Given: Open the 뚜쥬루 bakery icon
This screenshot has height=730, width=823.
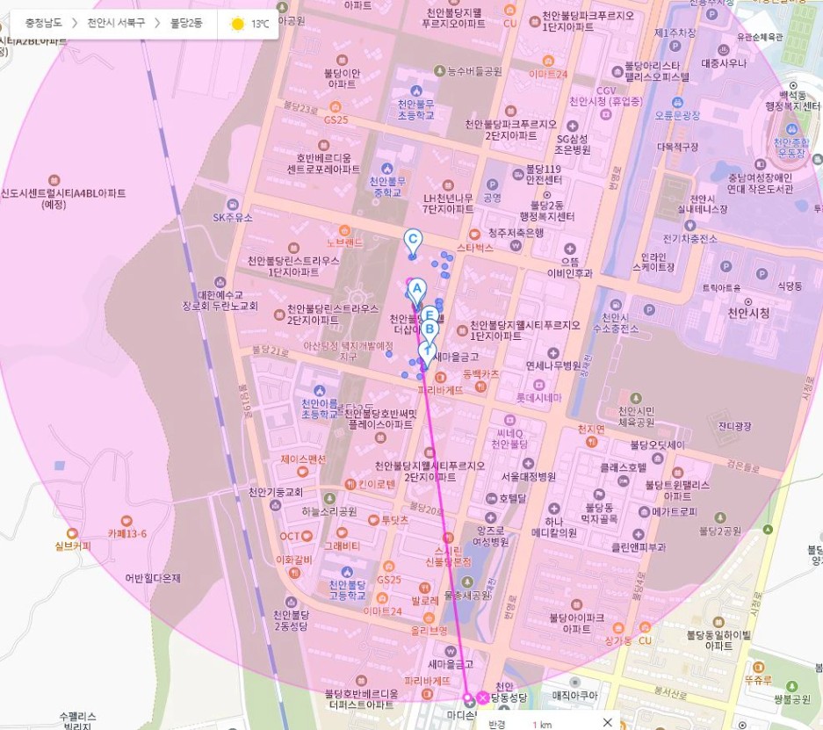Looking at the screenshot, I should tap(758, 667).
